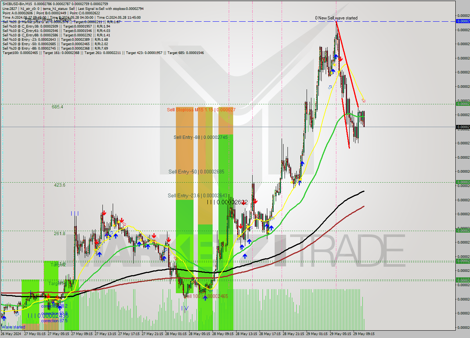Select the 'Sell %10 @ C_Entry38' row

click(x=56, y=26)
